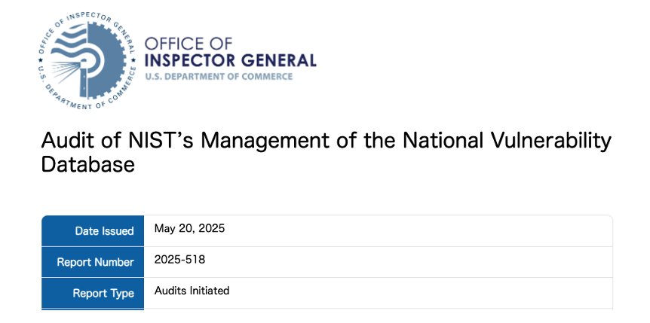The width and height of the screenshot is (650, 323).
Task: Open the "Audits Initiated" report type link
Action: pos(192,290)
